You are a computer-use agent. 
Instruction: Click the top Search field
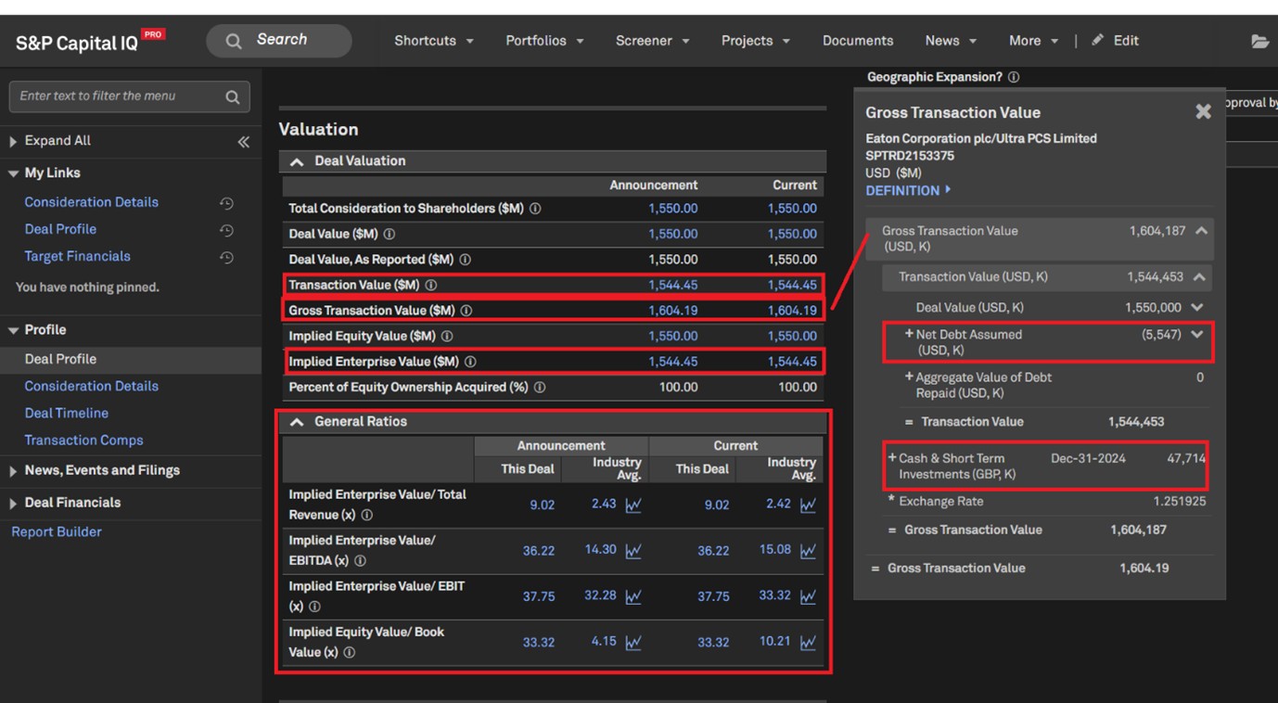pos(280,40)
